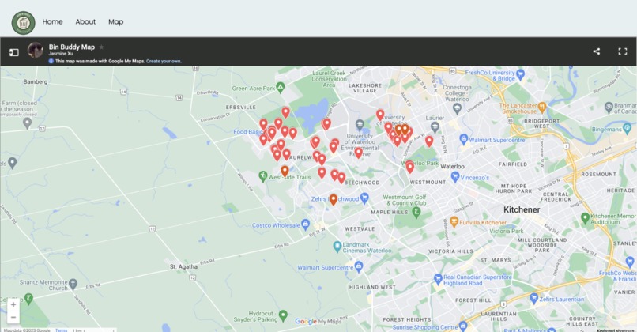Viewport: 637px width, 332px height.
Task: Toggle the map legend sidebar panel
Action: click(x=13, y=52)
